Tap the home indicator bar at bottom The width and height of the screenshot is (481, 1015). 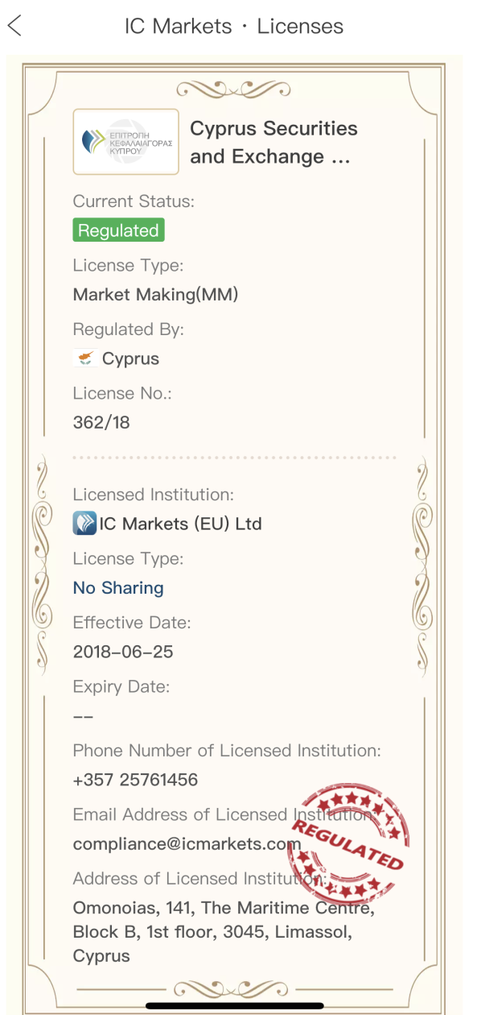pos(235,1005)
